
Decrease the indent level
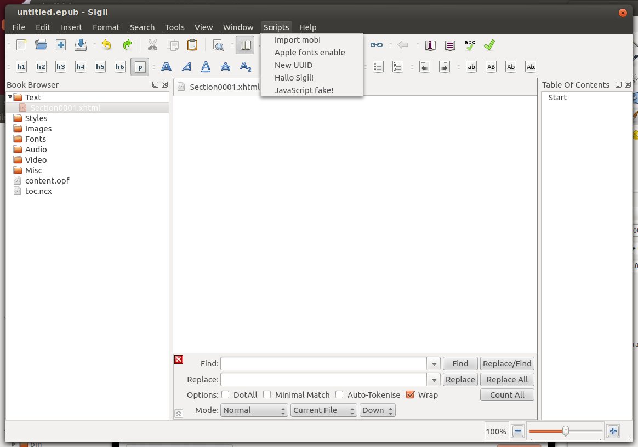click(424, 67)
